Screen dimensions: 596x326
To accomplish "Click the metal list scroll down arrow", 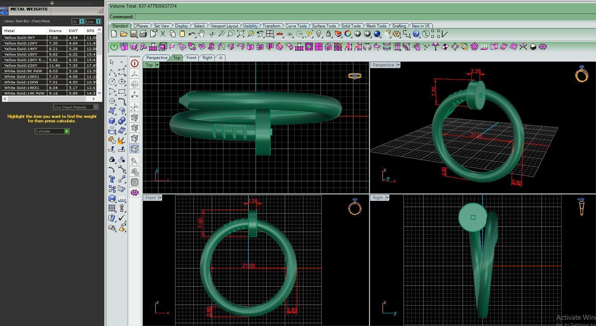I will click(100, 93).
